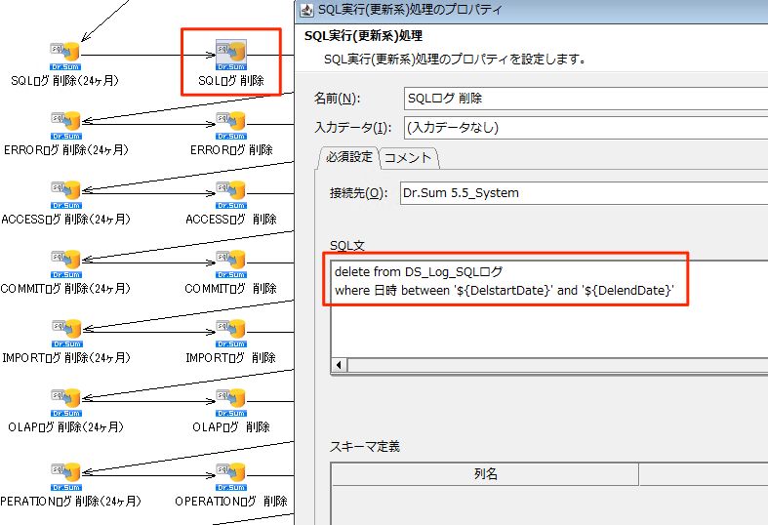Click the ACCESSログ 削除 label
Screen dimensions: 768x525
230,220
